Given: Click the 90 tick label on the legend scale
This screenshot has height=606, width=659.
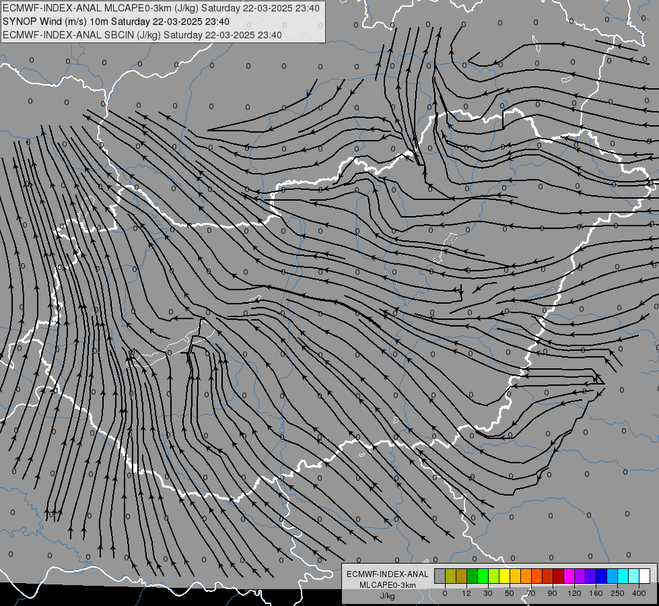Looking at the screenshot, I should (x=553, y=593).
